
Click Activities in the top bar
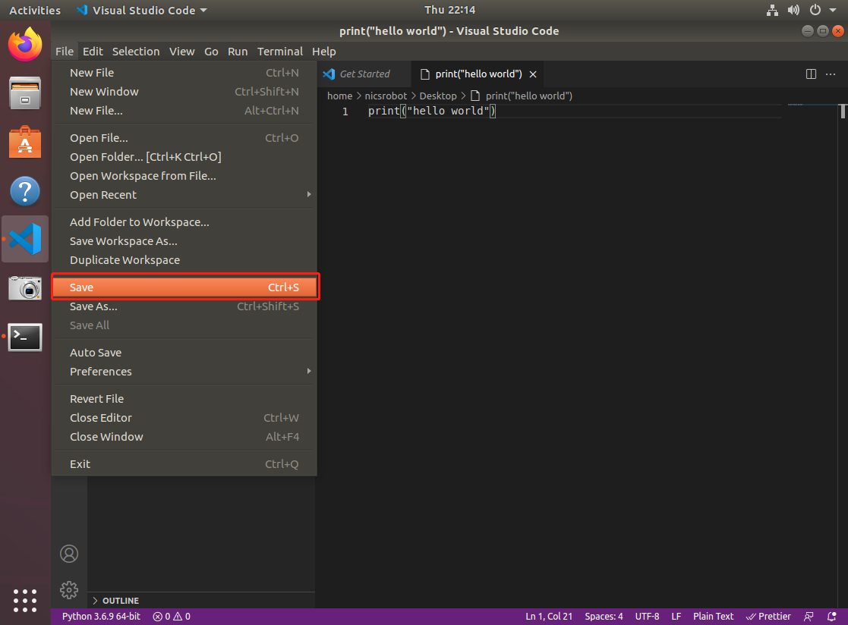(x=35, y=11)
